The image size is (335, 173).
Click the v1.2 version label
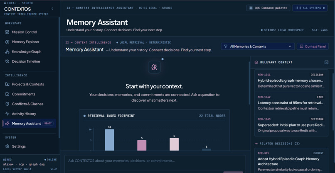pos(54,169)
